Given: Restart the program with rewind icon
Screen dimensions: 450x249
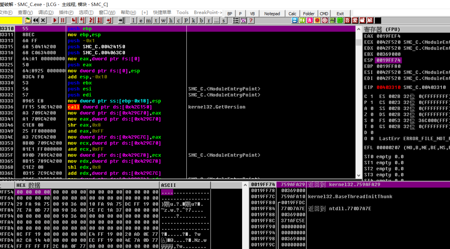Looking at the screenshot, I should [x=36, y=20].
